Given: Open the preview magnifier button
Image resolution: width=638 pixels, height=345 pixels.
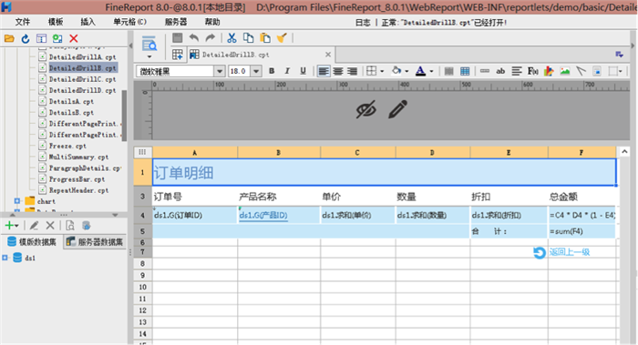Looking at the screenshot, I should point(149,44).
